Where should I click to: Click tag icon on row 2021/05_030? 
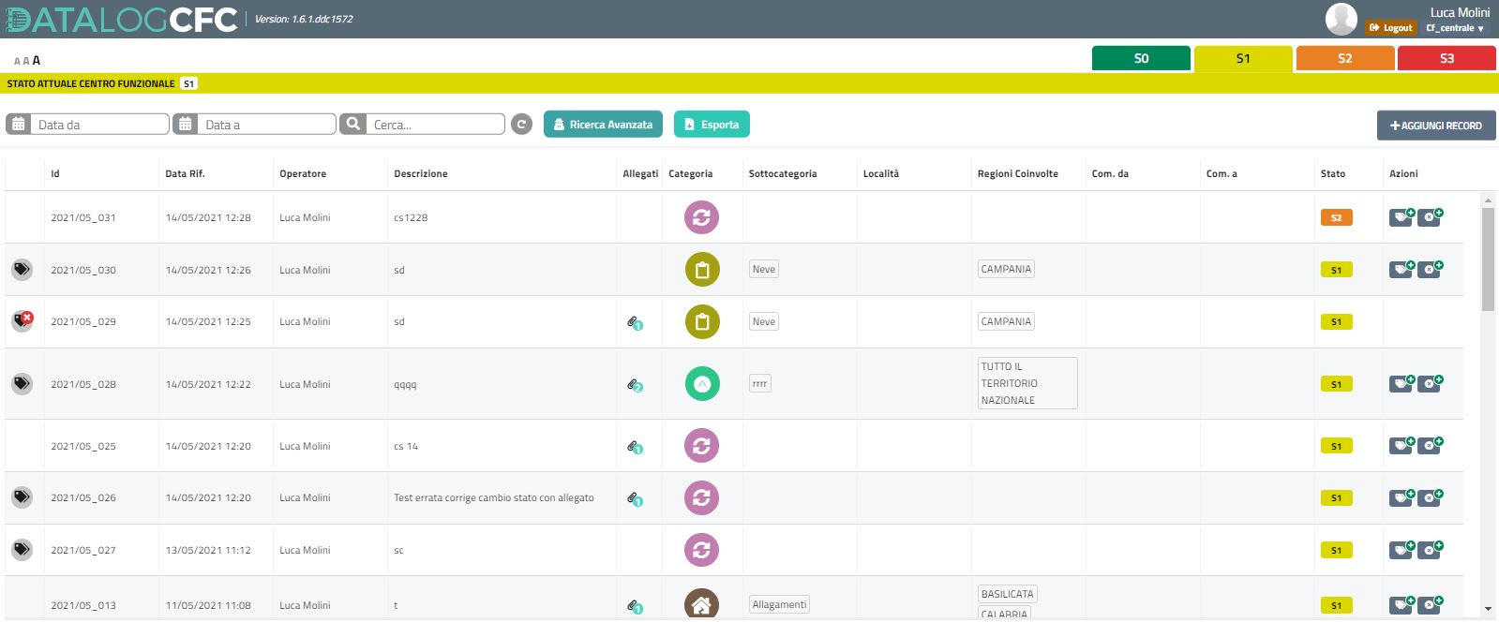pos(22,270)
